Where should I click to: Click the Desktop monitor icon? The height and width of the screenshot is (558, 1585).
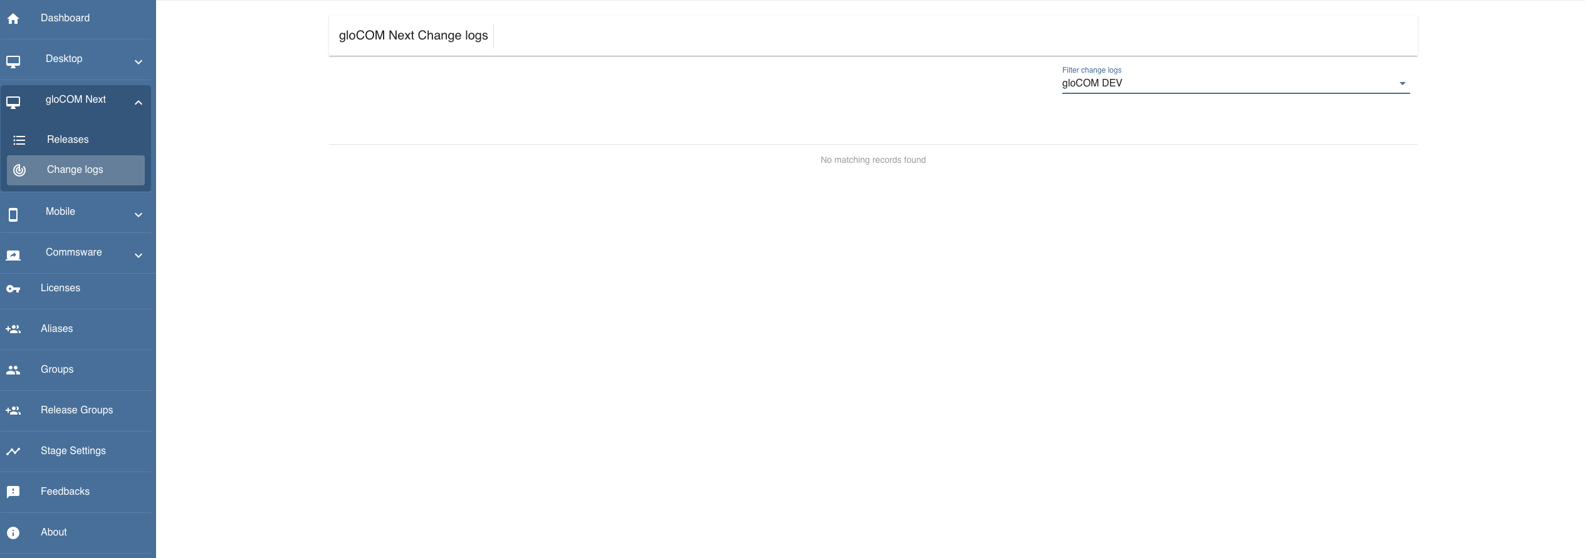pos(13,61)
